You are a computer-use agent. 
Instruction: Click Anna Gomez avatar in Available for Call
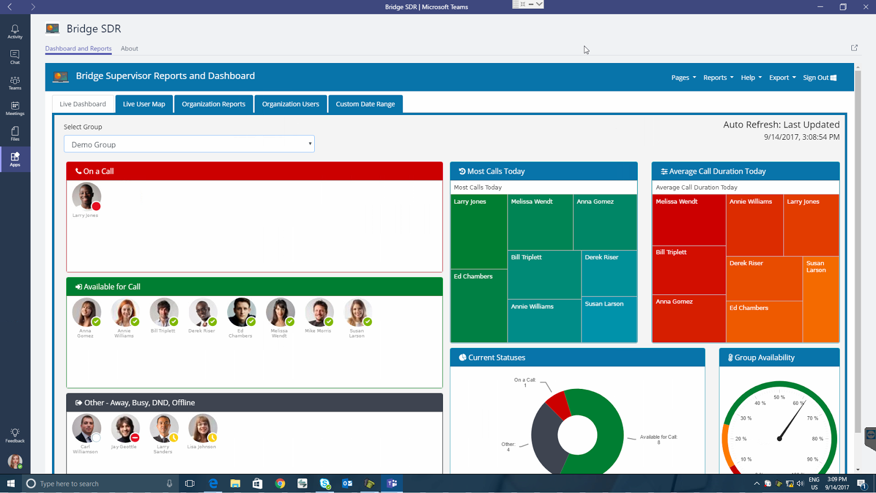pyautogui.click(x=87, y=312)
